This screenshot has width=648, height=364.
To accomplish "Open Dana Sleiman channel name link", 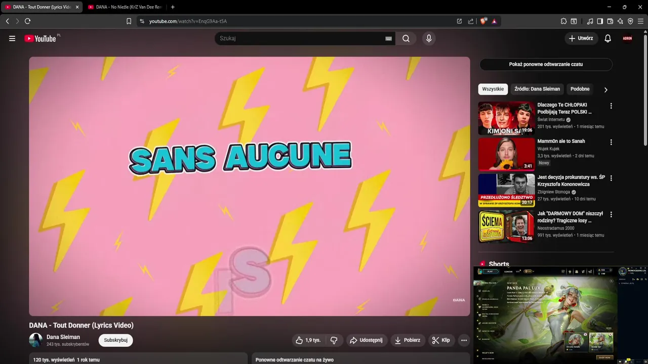I will pyautogui.click(x=63, y=337).
